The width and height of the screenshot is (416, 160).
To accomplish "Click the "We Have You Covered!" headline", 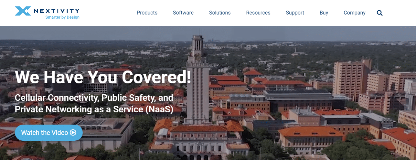I will click(x=103, y=77).
